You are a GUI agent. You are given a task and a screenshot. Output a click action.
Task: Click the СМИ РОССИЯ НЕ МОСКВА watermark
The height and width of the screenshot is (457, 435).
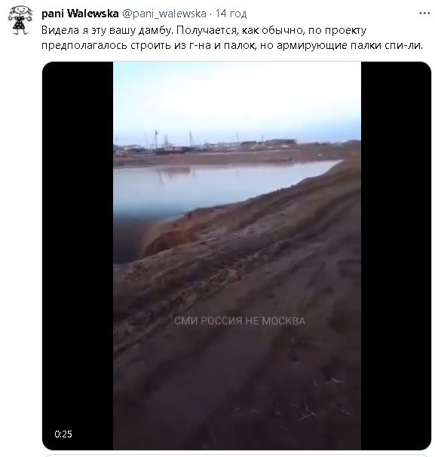[240, 321]
